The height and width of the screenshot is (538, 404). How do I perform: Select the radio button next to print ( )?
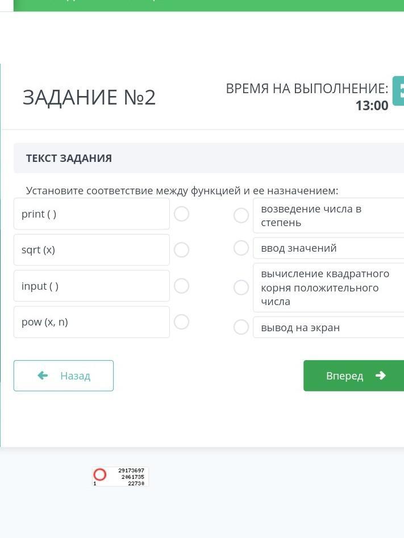click(181, 214)
